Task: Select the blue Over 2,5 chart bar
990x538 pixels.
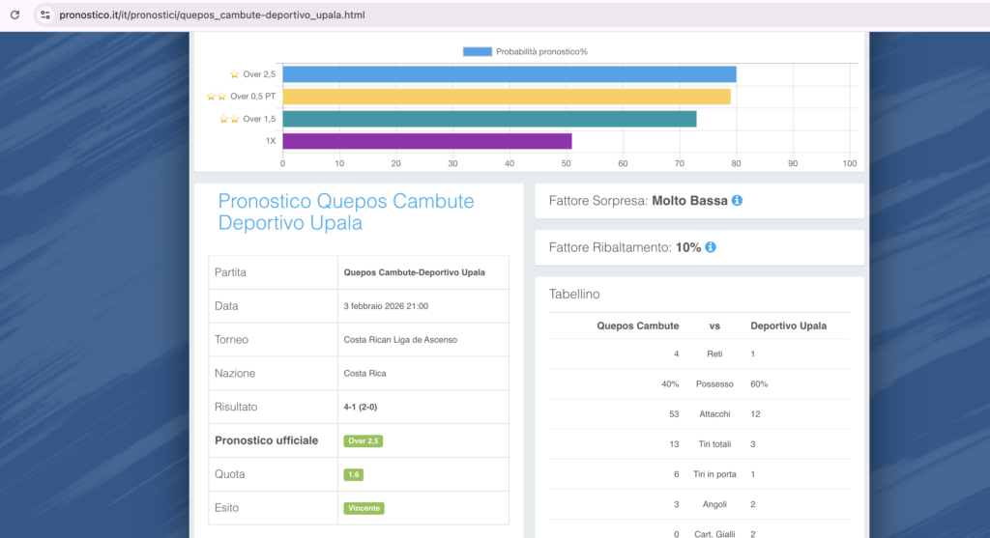Action: coord(509,74)
